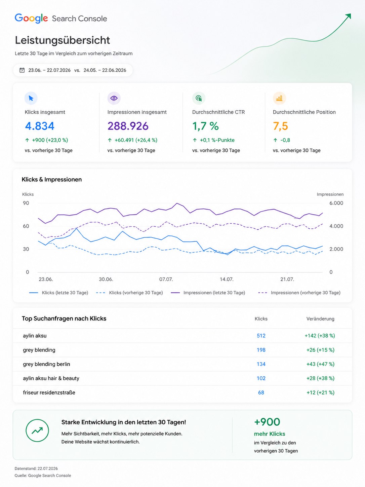The image size is (365, 487).
Task: Click the Leistungsübersicht heading
Action: click(x=63, y=40)
